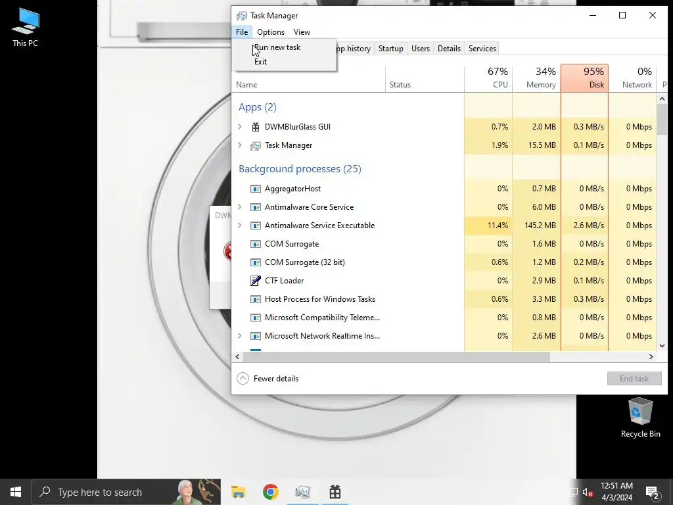
Task: Click the DWMBlurGlass GUI process icon
Action: [256, 127]
